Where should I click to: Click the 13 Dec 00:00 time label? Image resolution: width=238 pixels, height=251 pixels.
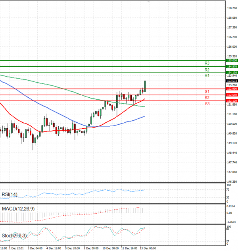pyautogui.click(x=148, y=248)
